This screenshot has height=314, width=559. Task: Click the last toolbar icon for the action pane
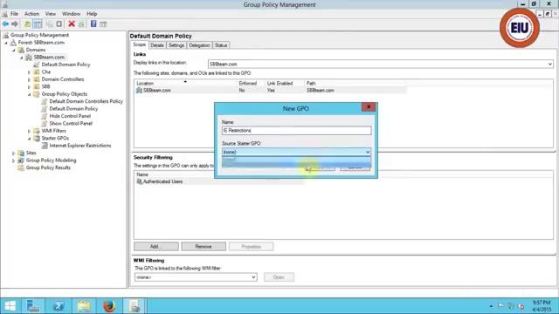click(x=103, y=24)
